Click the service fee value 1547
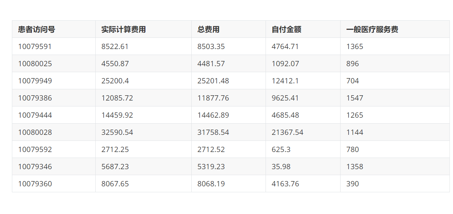This screenshot has height=214, width=453. 355,98
